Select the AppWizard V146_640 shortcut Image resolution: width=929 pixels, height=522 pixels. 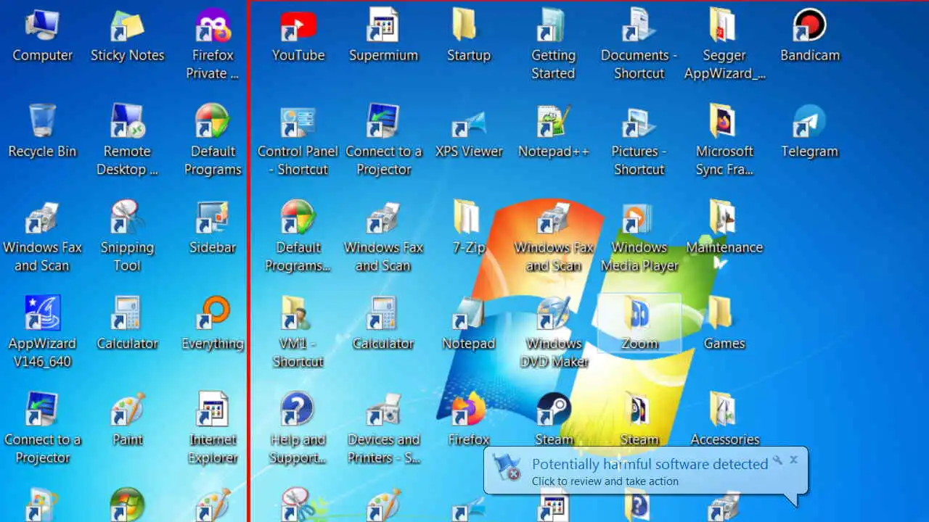click(42, 331)
